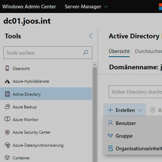Click the Organisationseinheit icon in the menu
162x162 pixels.
pyautogui.click(x=110, y=148)
